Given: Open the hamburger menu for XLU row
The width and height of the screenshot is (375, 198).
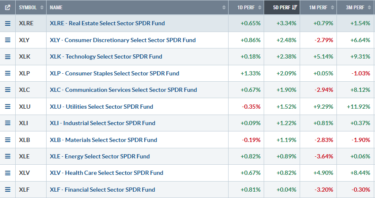Looking at the screenshot, I should 8,107.
